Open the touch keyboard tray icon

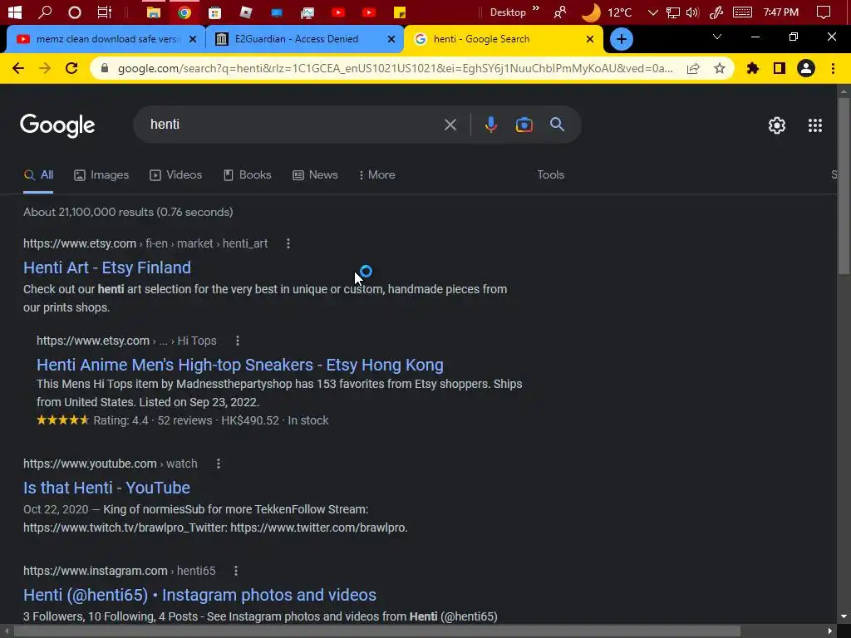tap(742, 12)
